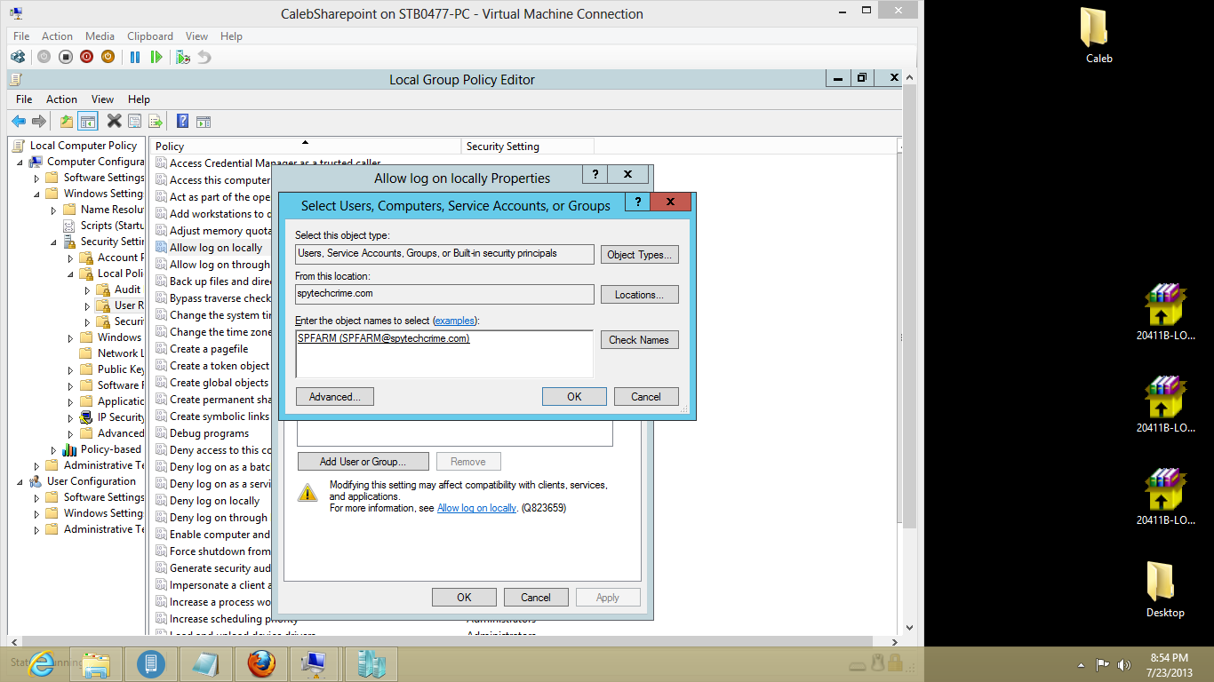Collapse the Local Policies tree node
The image size is (1214, 682).
click(x=70, y=274)
